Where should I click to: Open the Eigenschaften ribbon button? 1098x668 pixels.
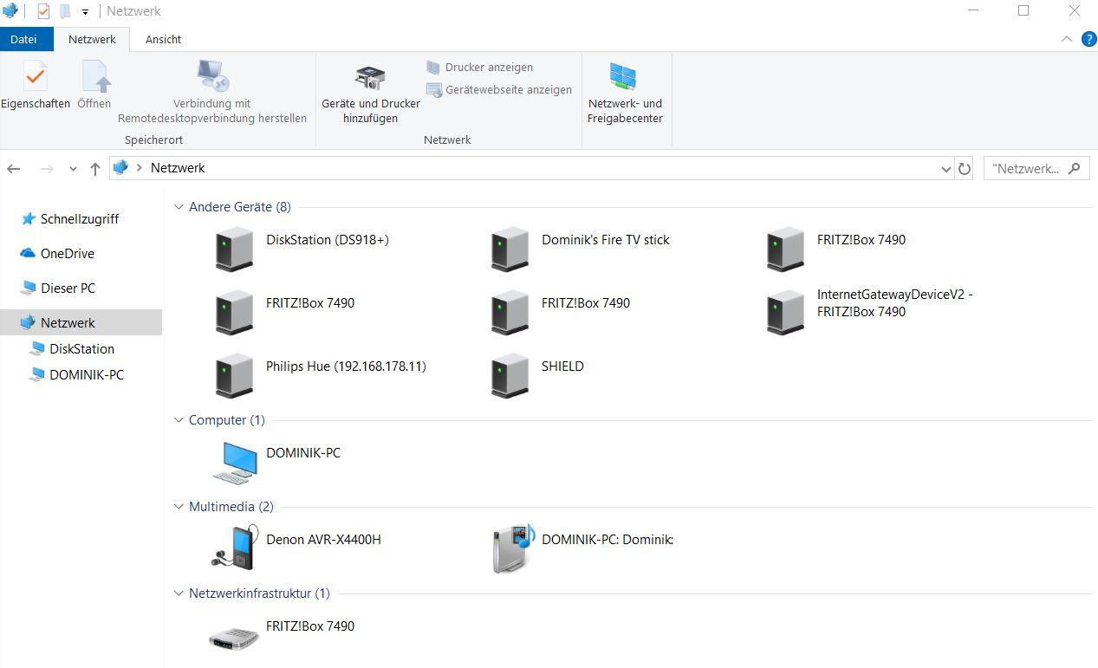(36, 85)
